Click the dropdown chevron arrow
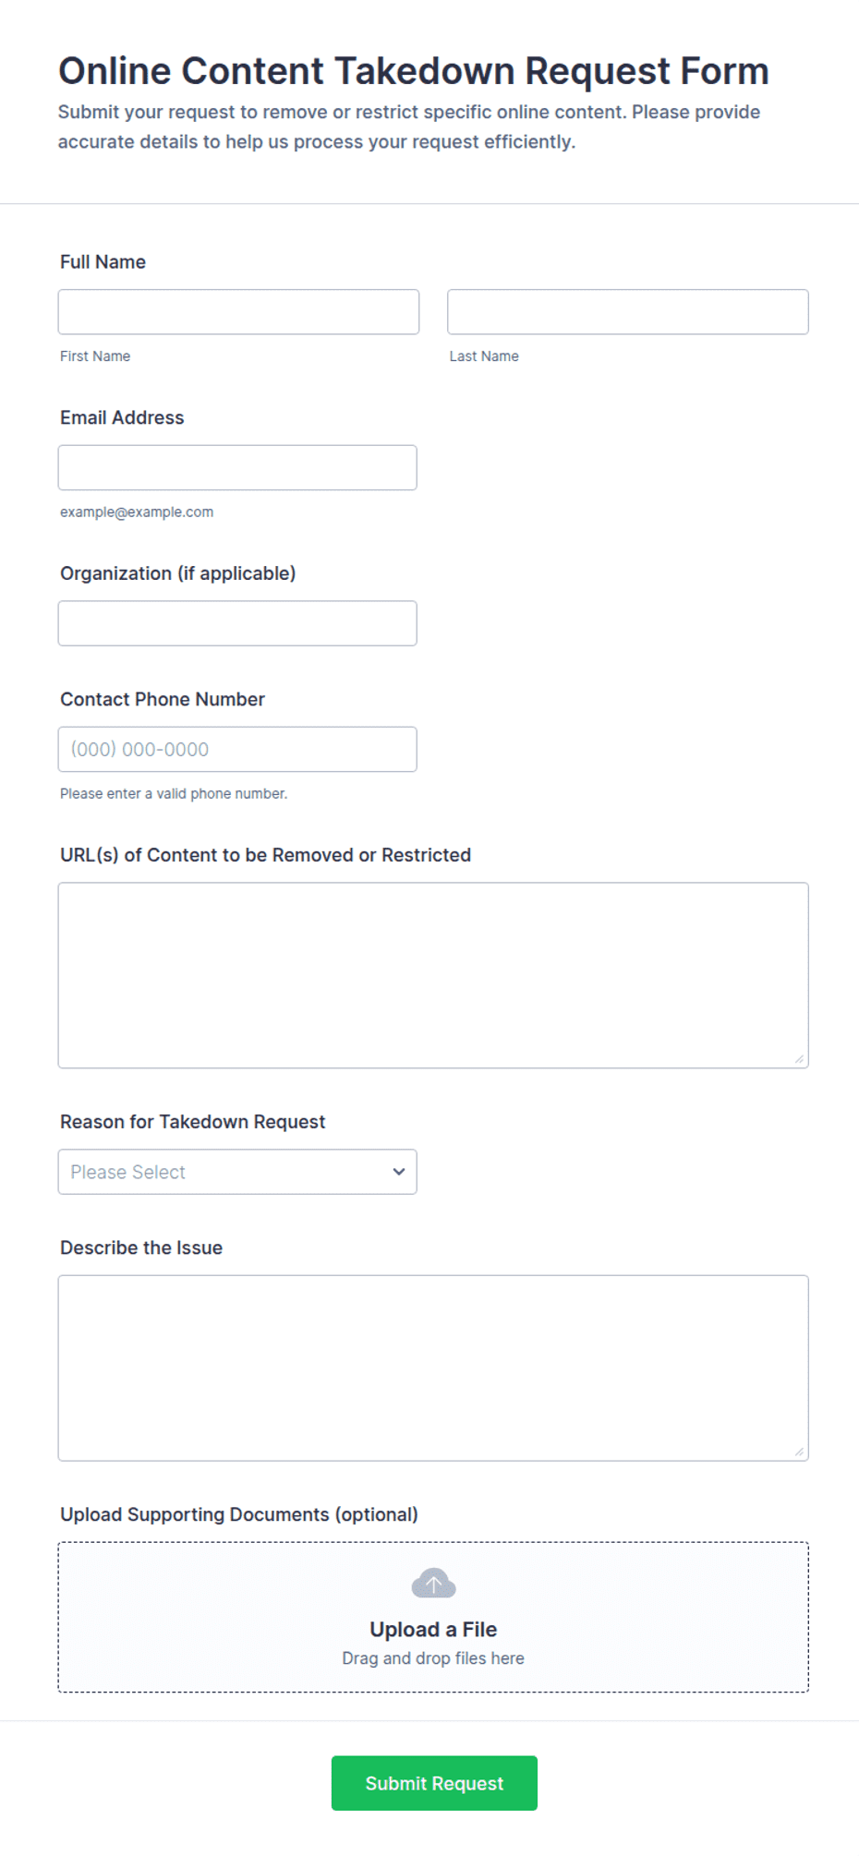The height and width of the screenshot is (1856, 859). coord(399,1172)
